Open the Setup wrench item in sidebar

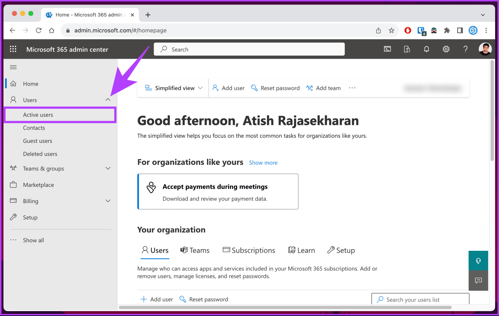30,217
